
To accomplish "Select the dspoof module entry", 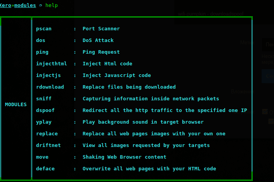I will [x=45, y=110].
